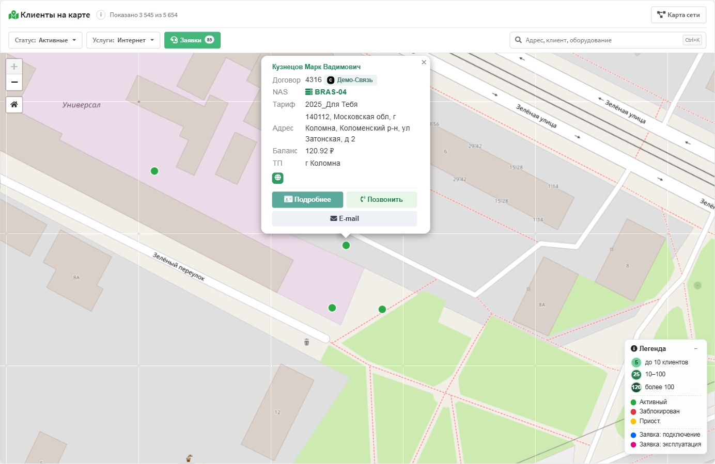Open the Услуги: Интернет dropdown
715x464 pixels.
123,40
